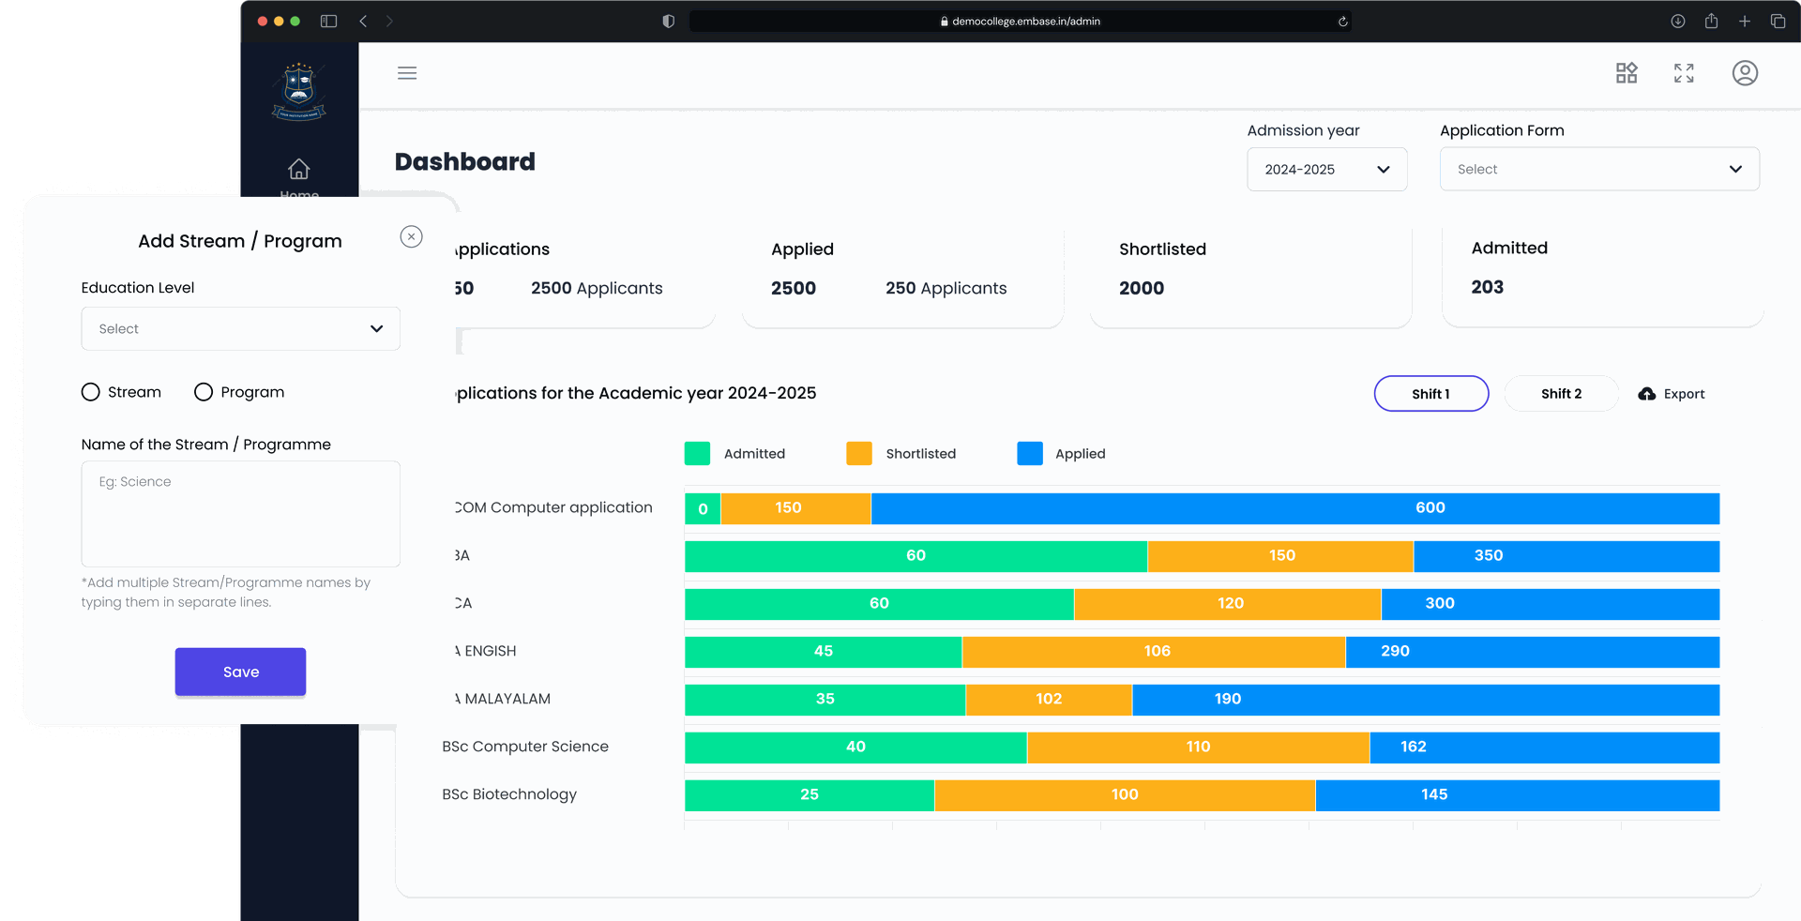Select the Stream radio button
The width and height of the screenshot is (1801, 921).
click(x=91, y=392)
